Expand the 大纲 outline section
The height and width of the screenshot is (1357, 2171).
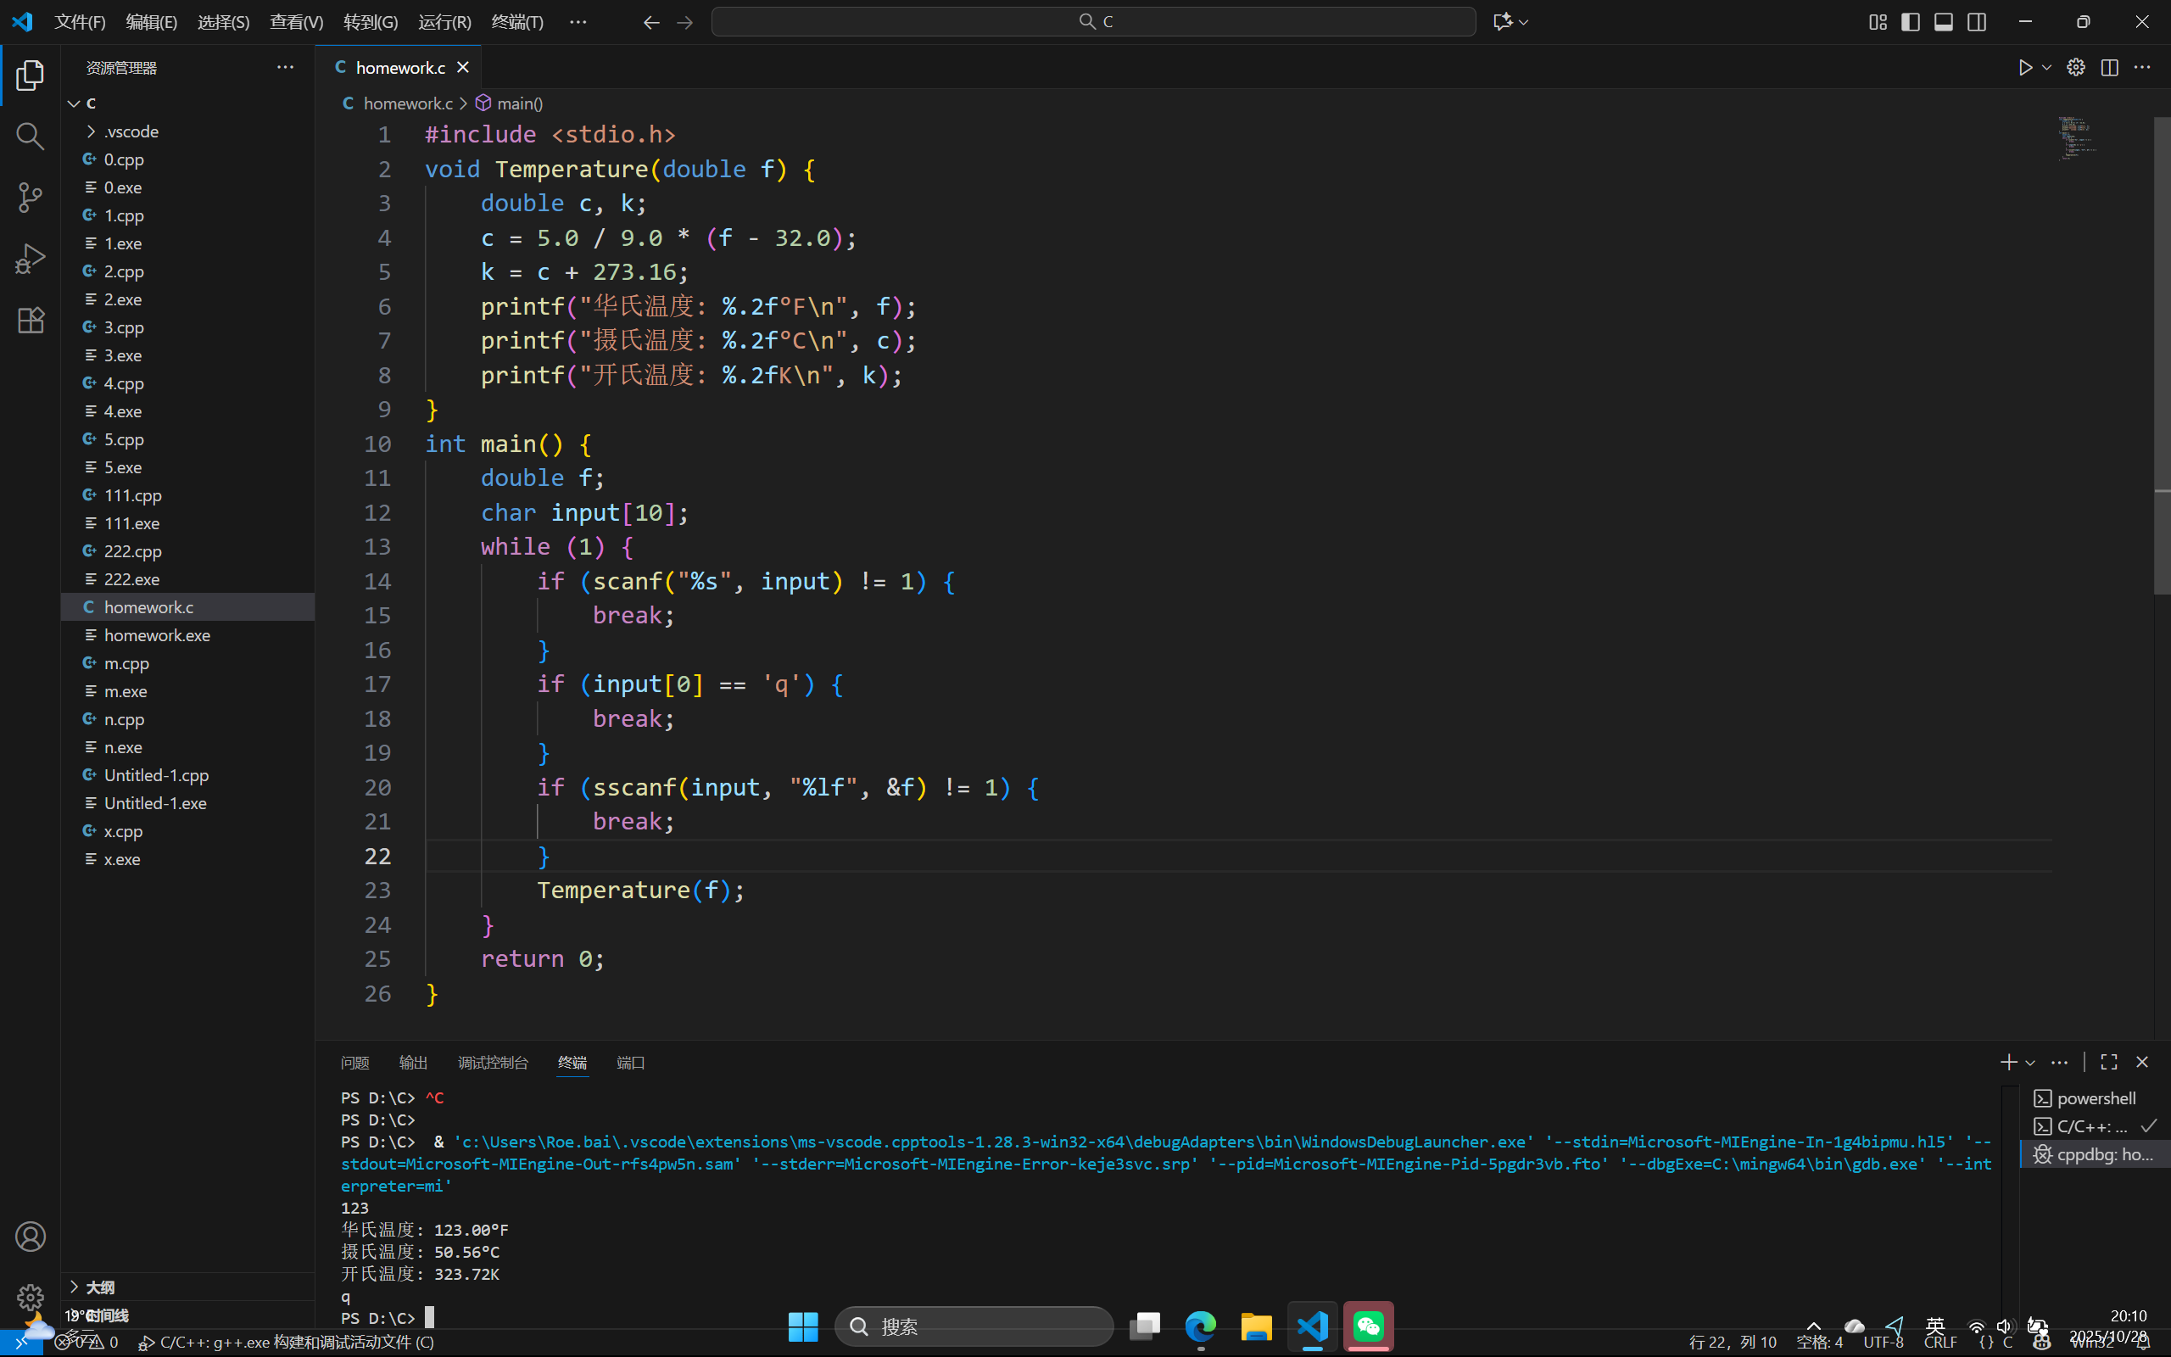[x=98, y=1287]
